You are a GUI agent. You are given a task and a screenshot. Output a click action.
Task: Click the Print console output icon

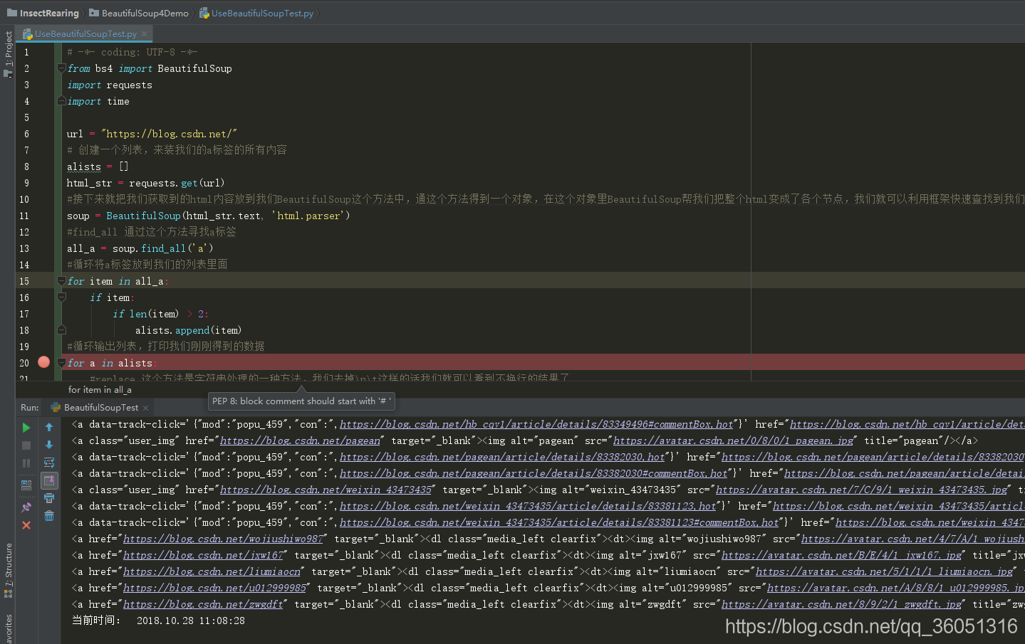pyautogui.click(x=49, y=498)
